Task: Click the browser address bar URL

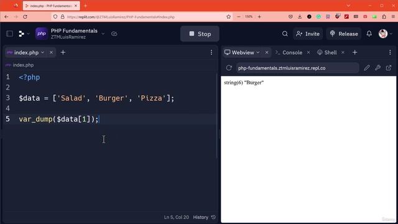Action: (x=121, y=17)
